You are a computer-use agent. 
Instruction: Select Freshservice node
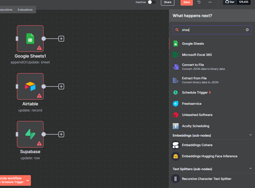(212, 104)
